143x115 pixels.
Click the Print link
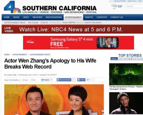tap(33, 80)
